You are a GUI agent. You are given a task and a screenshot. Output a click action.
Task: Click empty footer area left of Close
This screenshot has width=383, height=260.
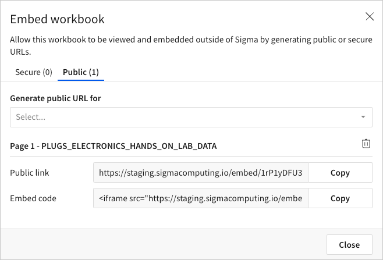(163, 244)
